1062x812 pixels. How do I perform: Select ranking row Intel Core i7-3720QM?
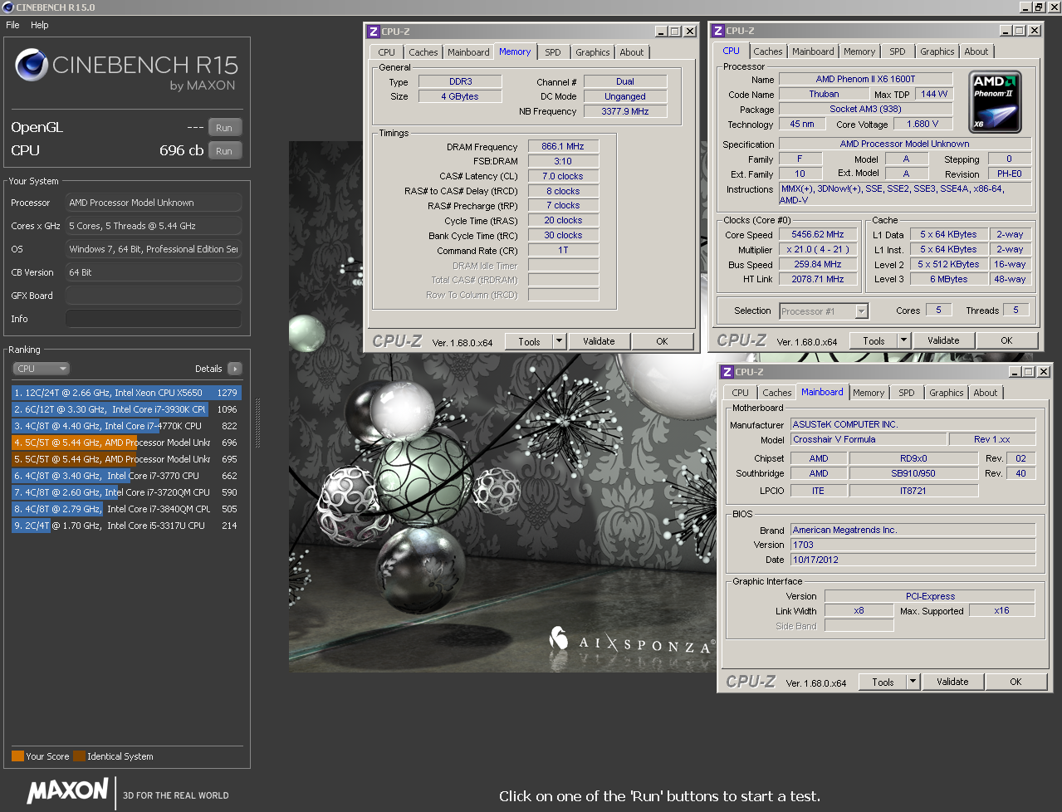point(126,492)
